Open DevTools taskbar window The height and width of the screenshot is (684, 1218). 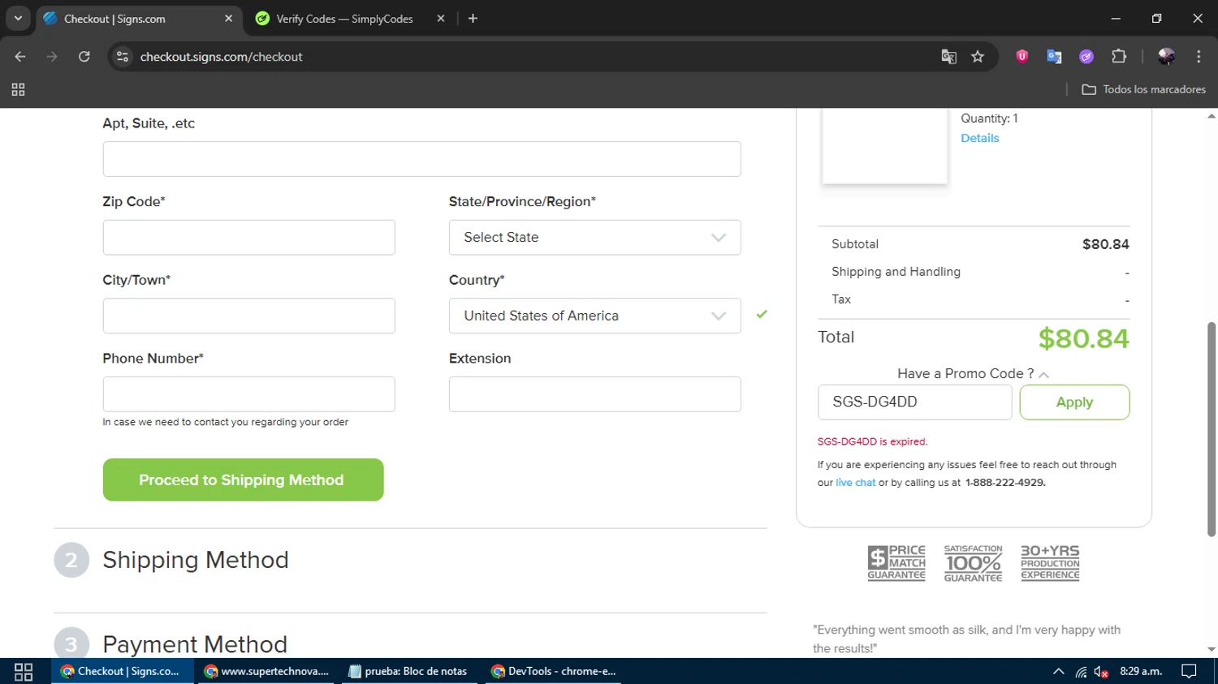point(555,671)
